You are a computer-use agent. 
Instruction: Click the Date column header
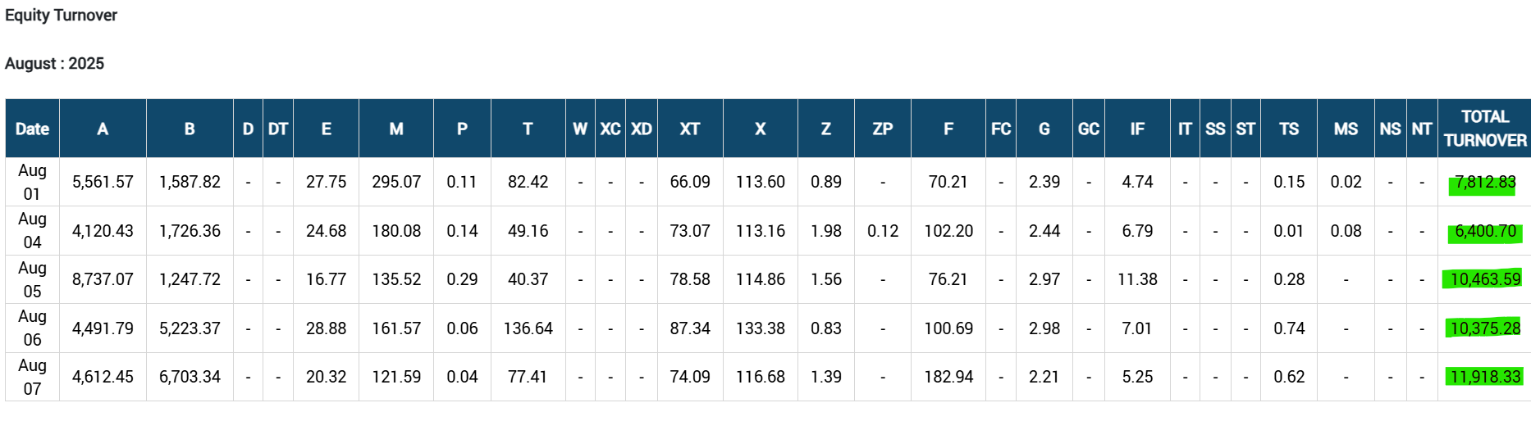32,129
